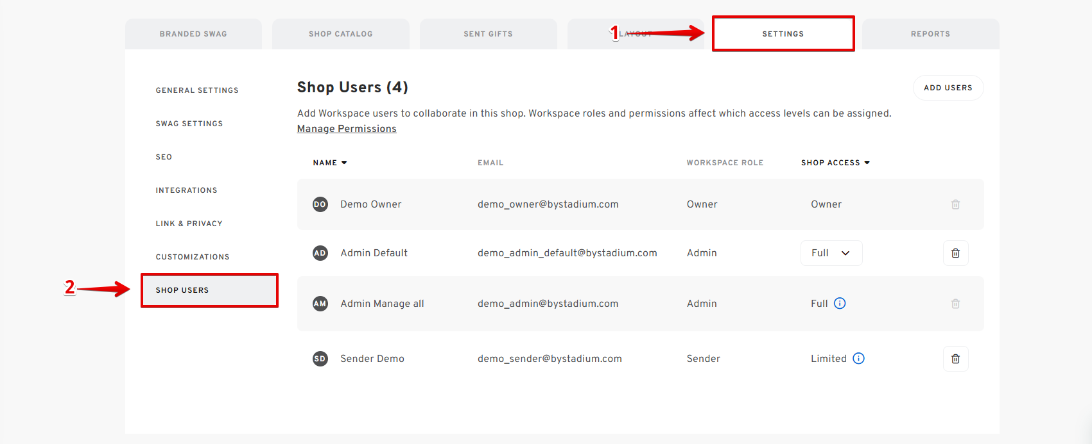Click the SD avatar for Sender Demo
The width and height of the screenshot is (1092, 444).
(320, 359)
